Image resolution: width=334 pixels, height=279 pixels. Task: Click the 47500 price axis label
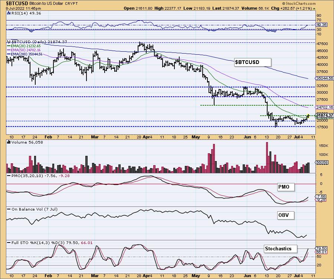[322, 44]
